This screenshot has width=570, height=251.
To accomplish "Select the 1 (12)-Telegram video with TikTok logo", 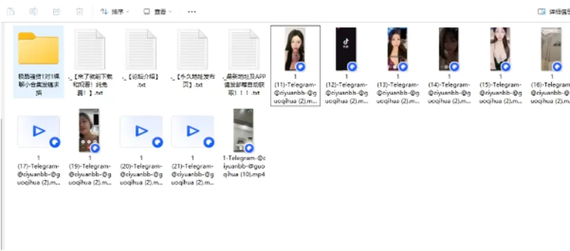I will 346,49.
